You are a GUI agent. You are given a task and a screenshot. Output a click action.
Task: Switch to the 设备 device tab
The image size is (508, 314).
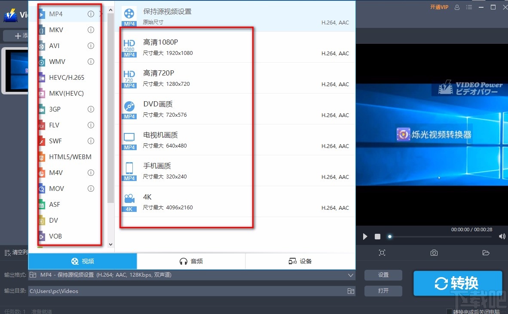[300, 261]
